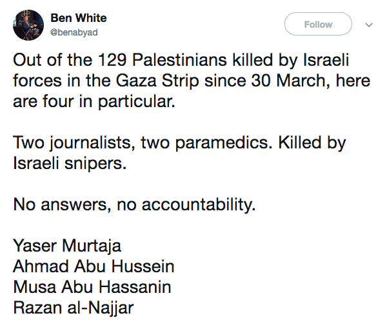Click the name Musa Abu Hassanin
378x320 pixels.
coord(92,287)
